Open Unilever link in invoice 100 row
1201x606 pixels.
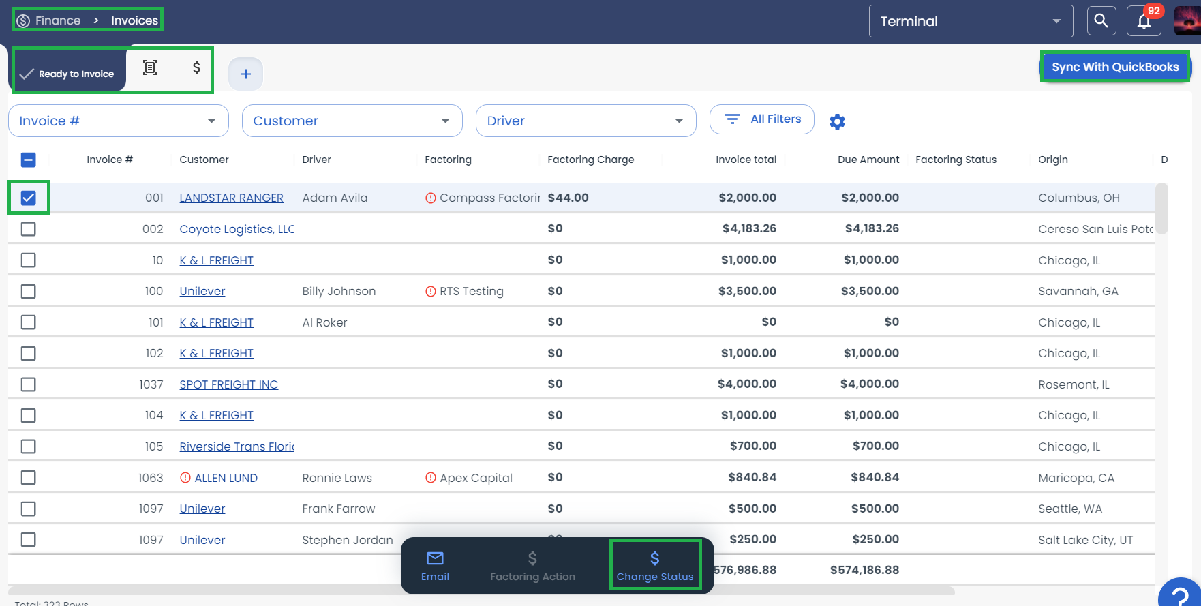(x=202, y=291)
